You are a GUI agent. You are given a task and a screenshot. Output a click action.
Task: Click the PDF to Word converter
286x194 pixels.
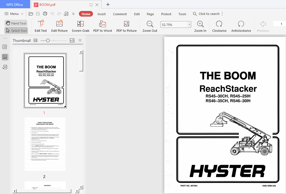(103, 26)
